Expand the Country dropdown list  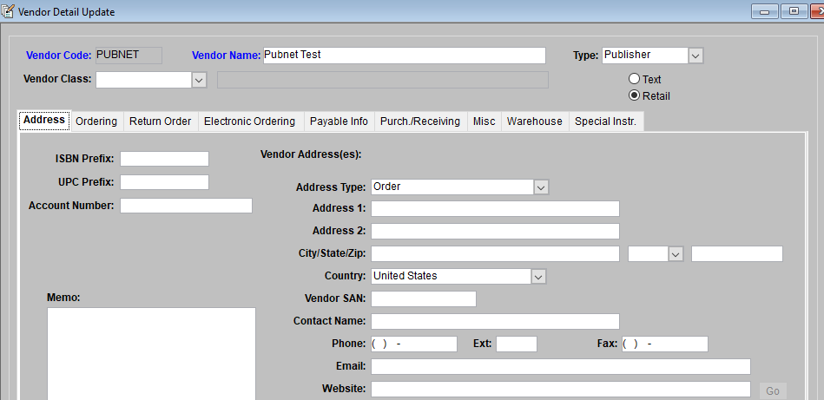[538, 276]
